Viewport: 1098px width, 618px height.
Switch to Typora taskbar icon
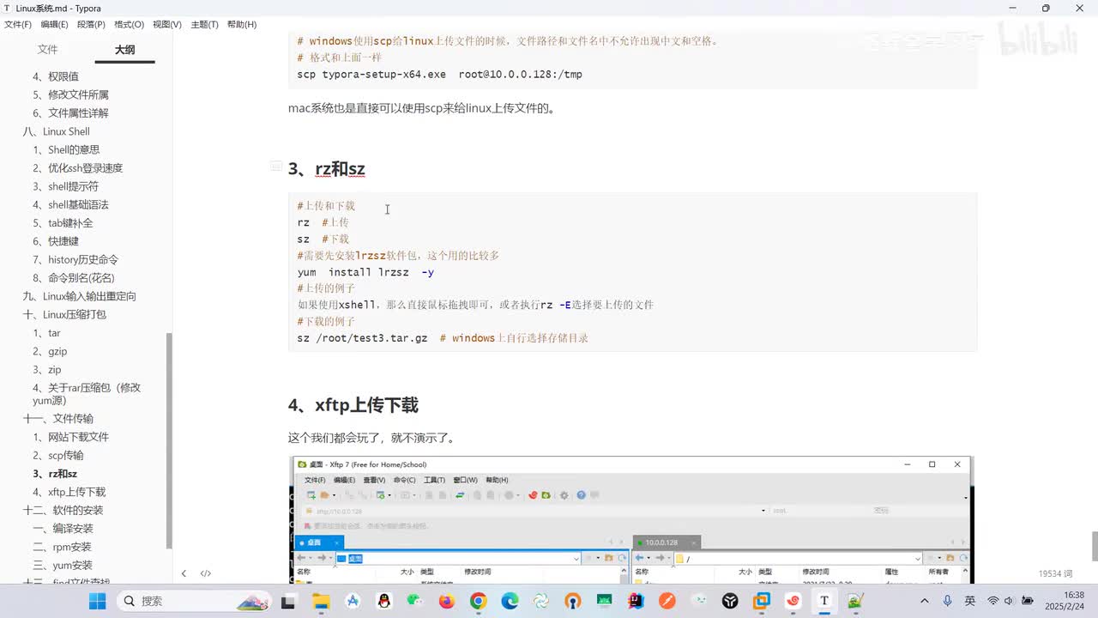pyautogui.click(x=824, y=601)
